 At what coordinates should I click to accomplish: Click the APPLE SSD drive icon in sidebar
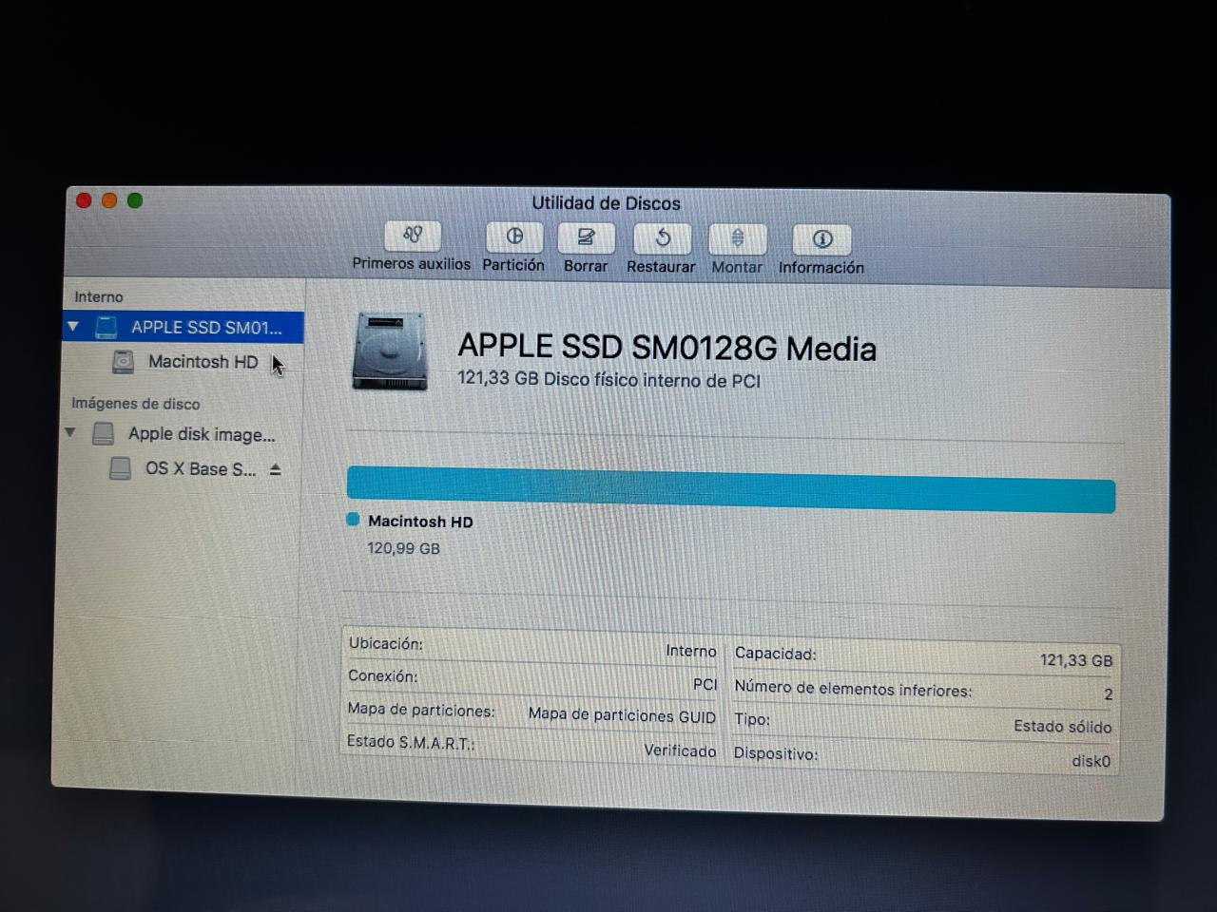coord(106,327)
